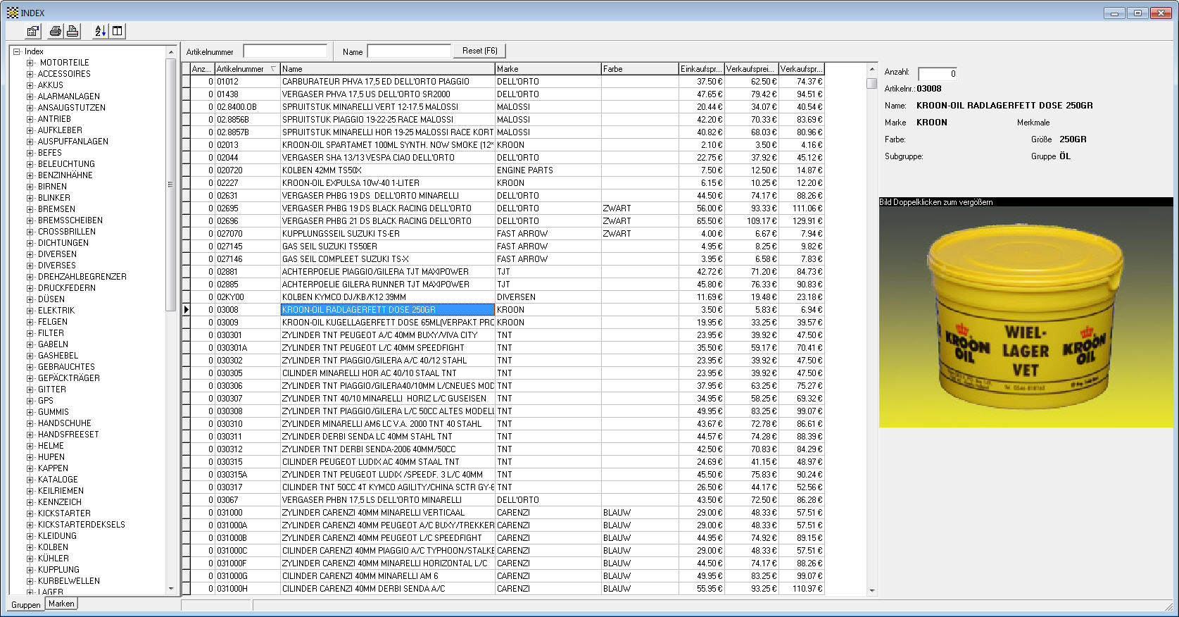Click the printer icon in the toolbar
This screenshot has width=1179, height=617.
tap(56, 31)
